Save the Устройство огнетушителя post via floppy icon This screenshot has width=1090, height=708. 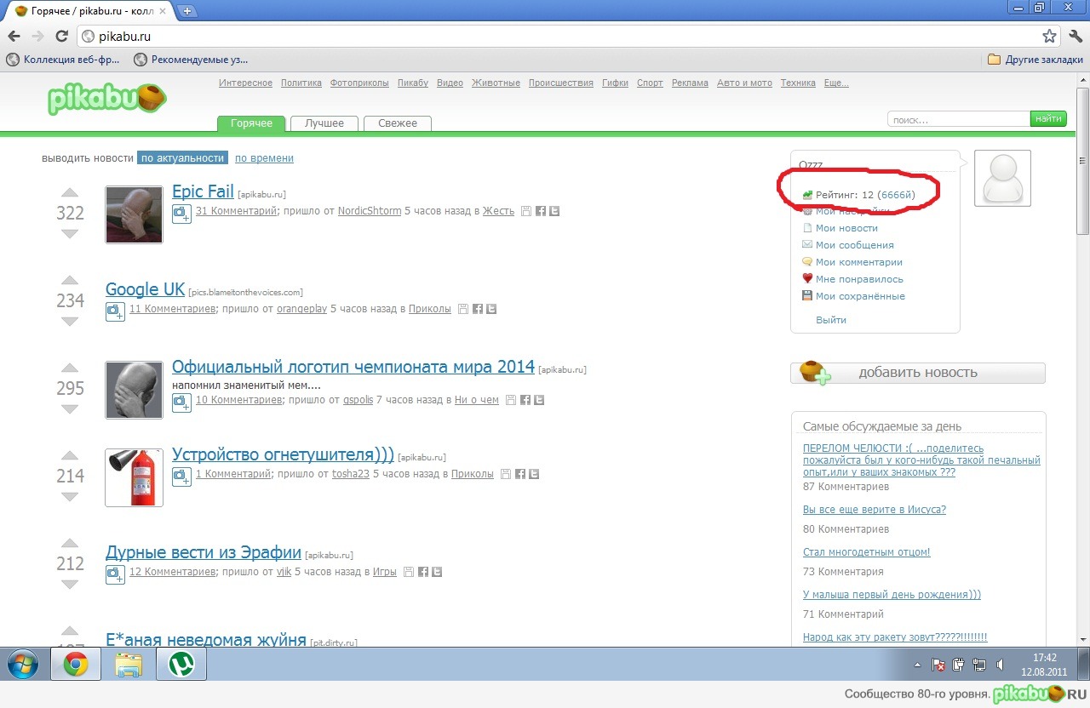(505, 474)
